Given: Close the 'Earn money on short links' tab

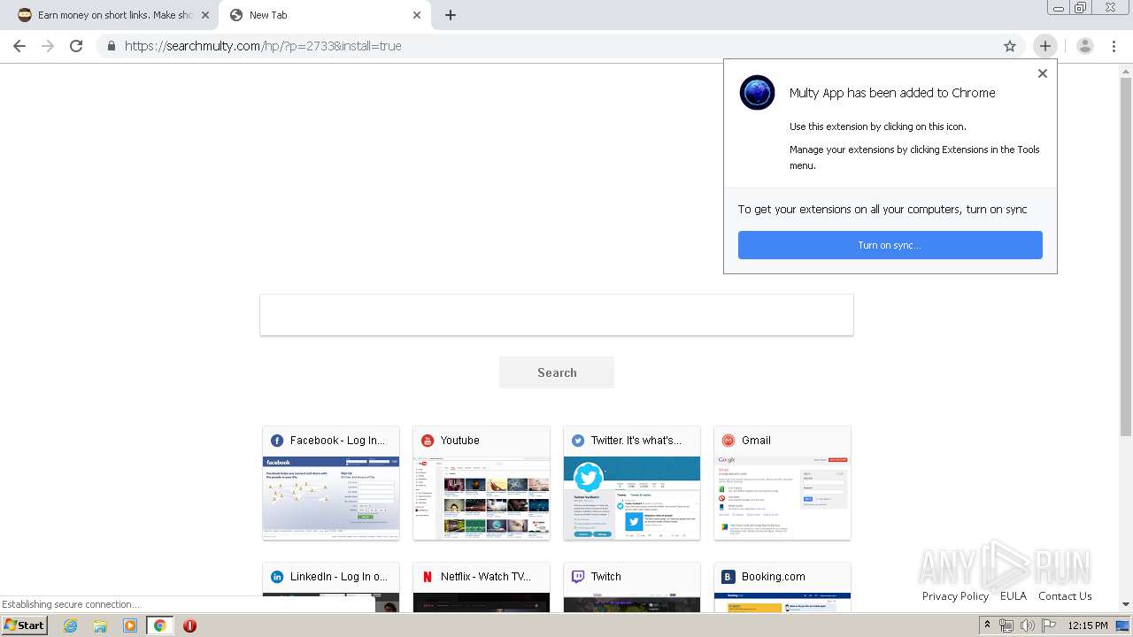Looking at the screenshot, I should (205, 15).
